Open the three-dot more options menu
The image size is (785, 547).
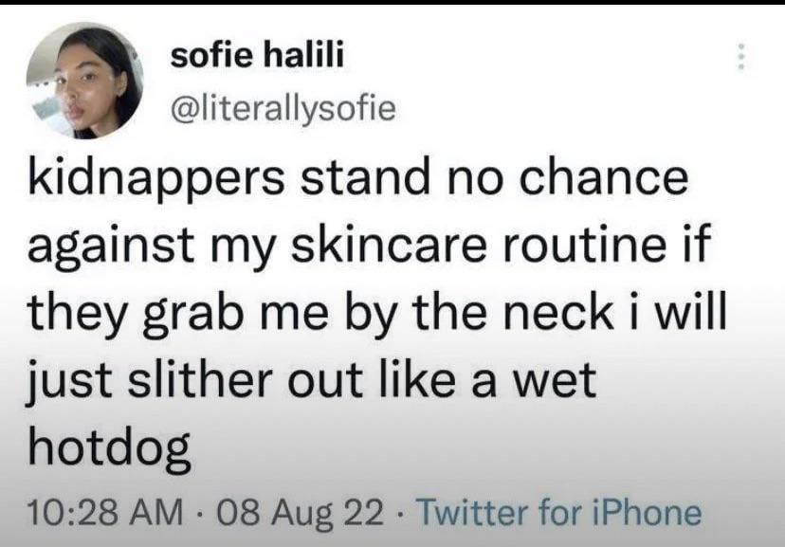click(x=741, y=56)
